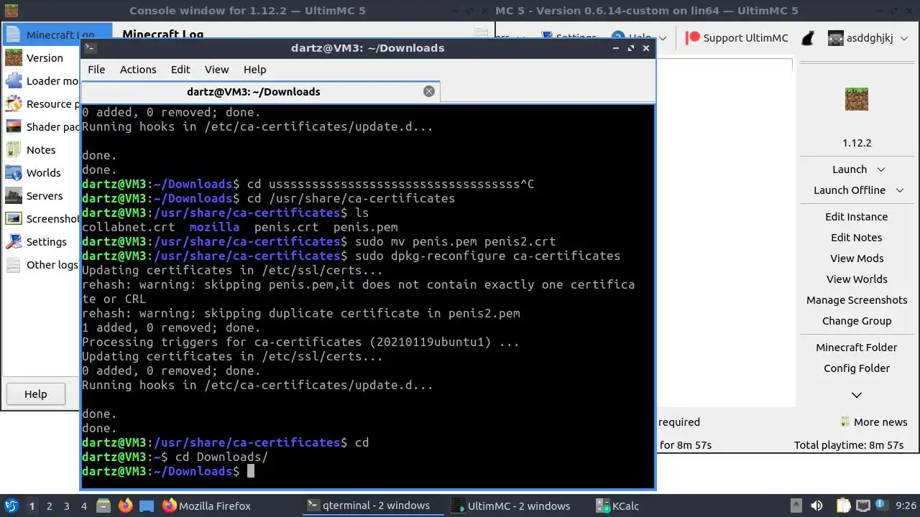Click Launch in UltimMC side panel
Screen dimensions: 920x517
850,169
